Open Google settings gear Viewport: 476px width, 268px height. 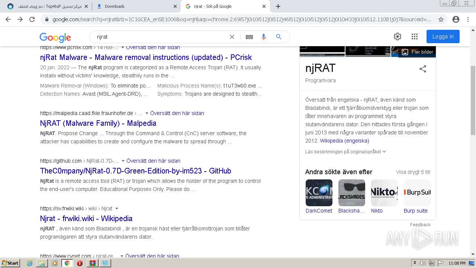coord(398,36)
